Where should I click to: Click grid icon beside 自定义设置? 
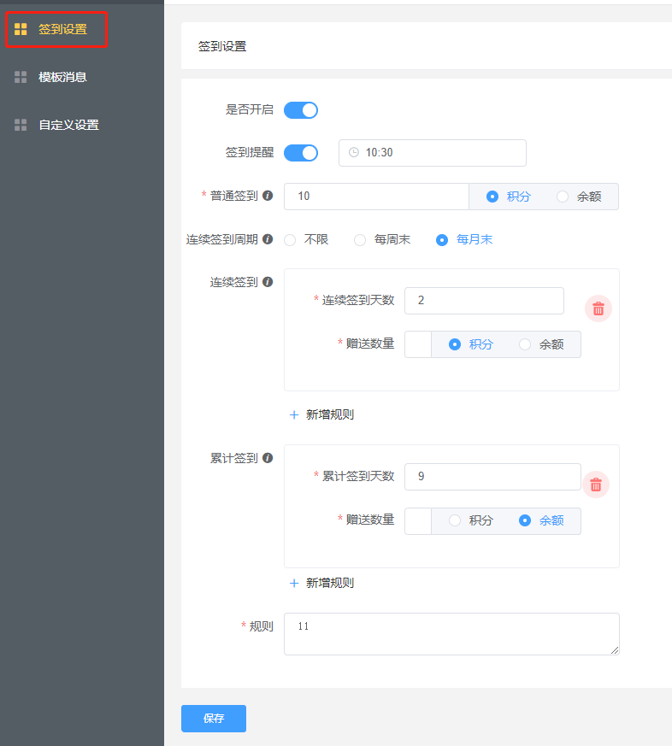click(x=21, y=125)
